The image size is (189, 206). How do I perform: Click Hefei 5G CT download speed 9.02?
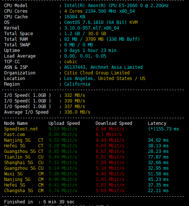[x=110, y=146]
